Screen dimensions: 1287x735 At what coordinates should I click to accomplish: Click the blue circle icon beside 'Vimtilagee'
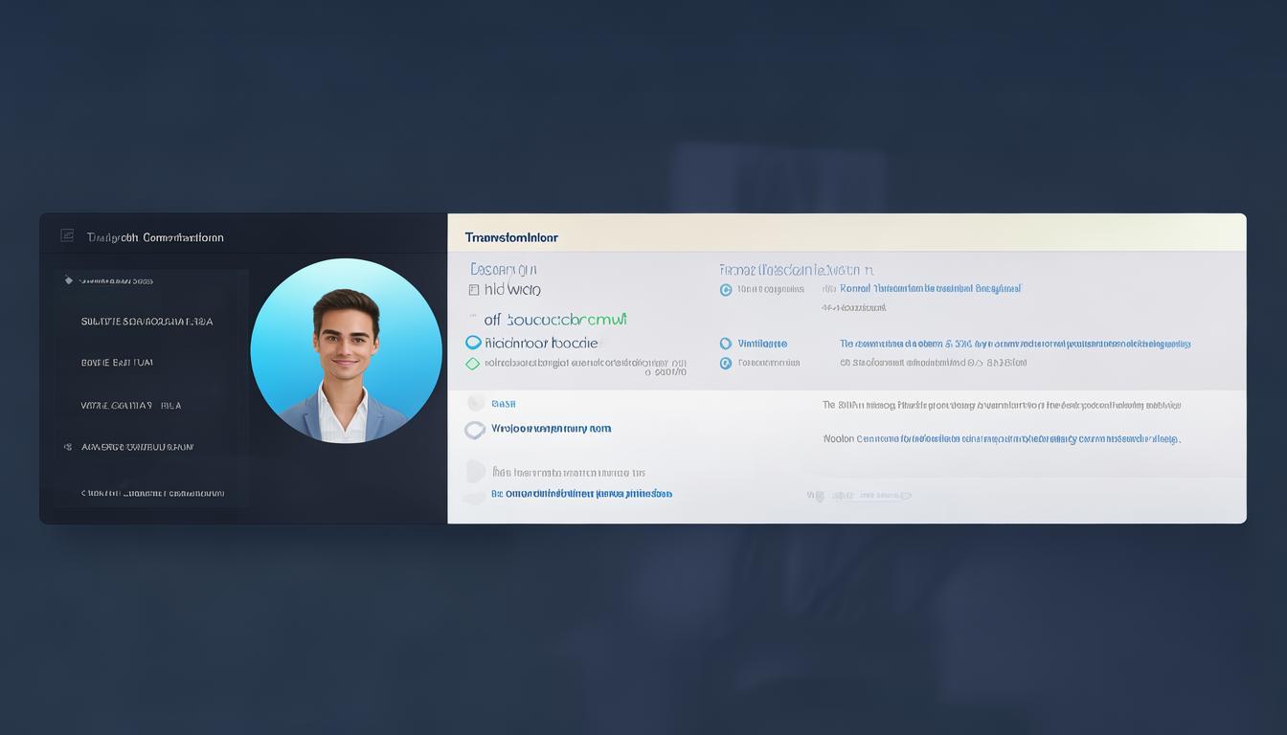(x=726, y=344)
